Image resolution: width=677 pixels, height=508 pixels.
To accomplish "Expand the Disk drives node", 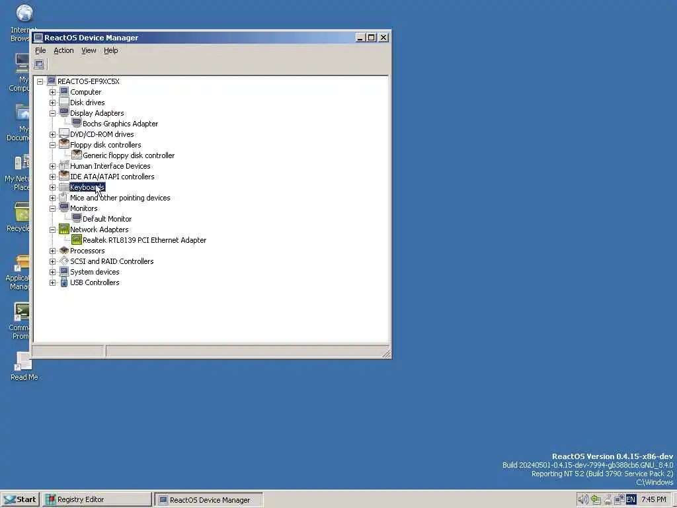I will 53,103.
